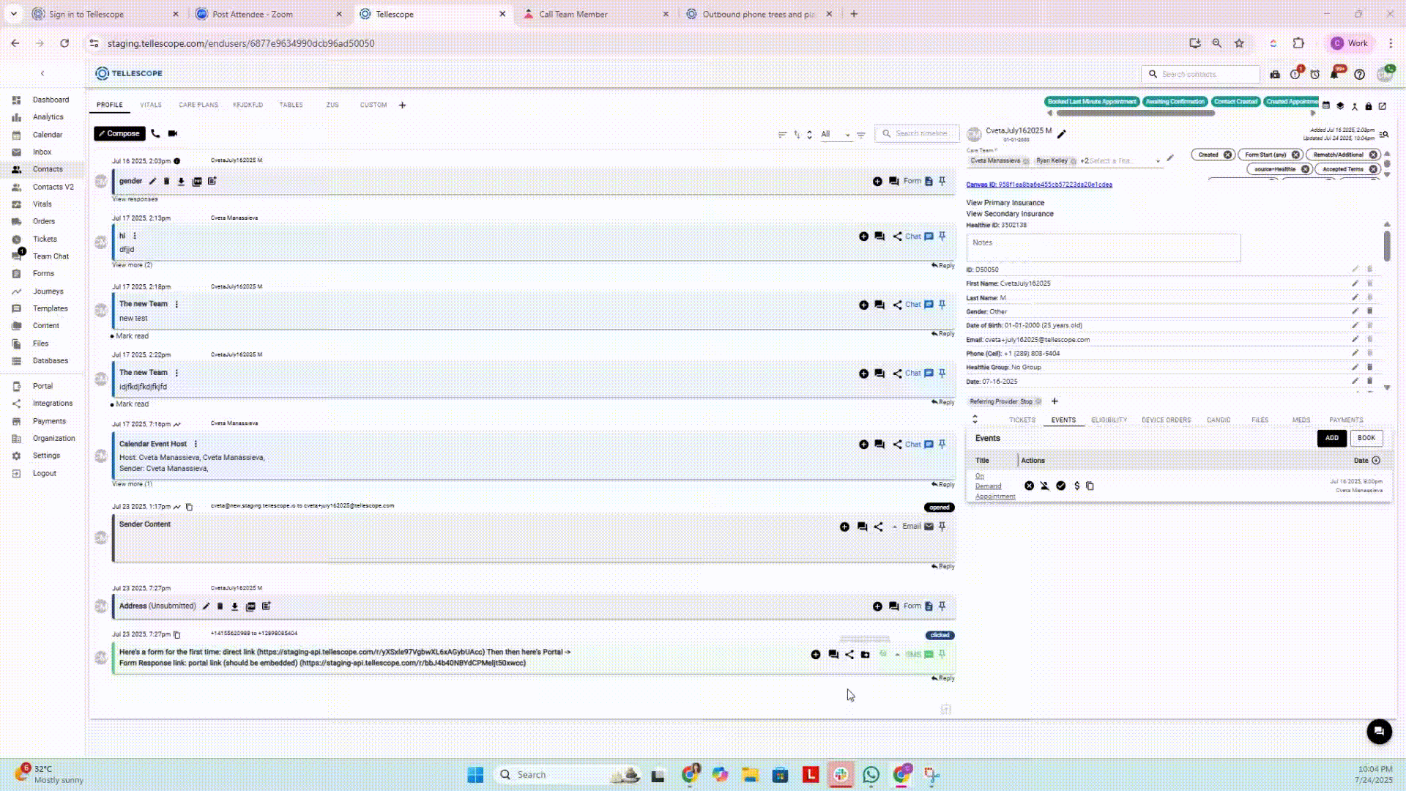
Task: Open the Tickets sub-tab
Action: click(1022, 420)
